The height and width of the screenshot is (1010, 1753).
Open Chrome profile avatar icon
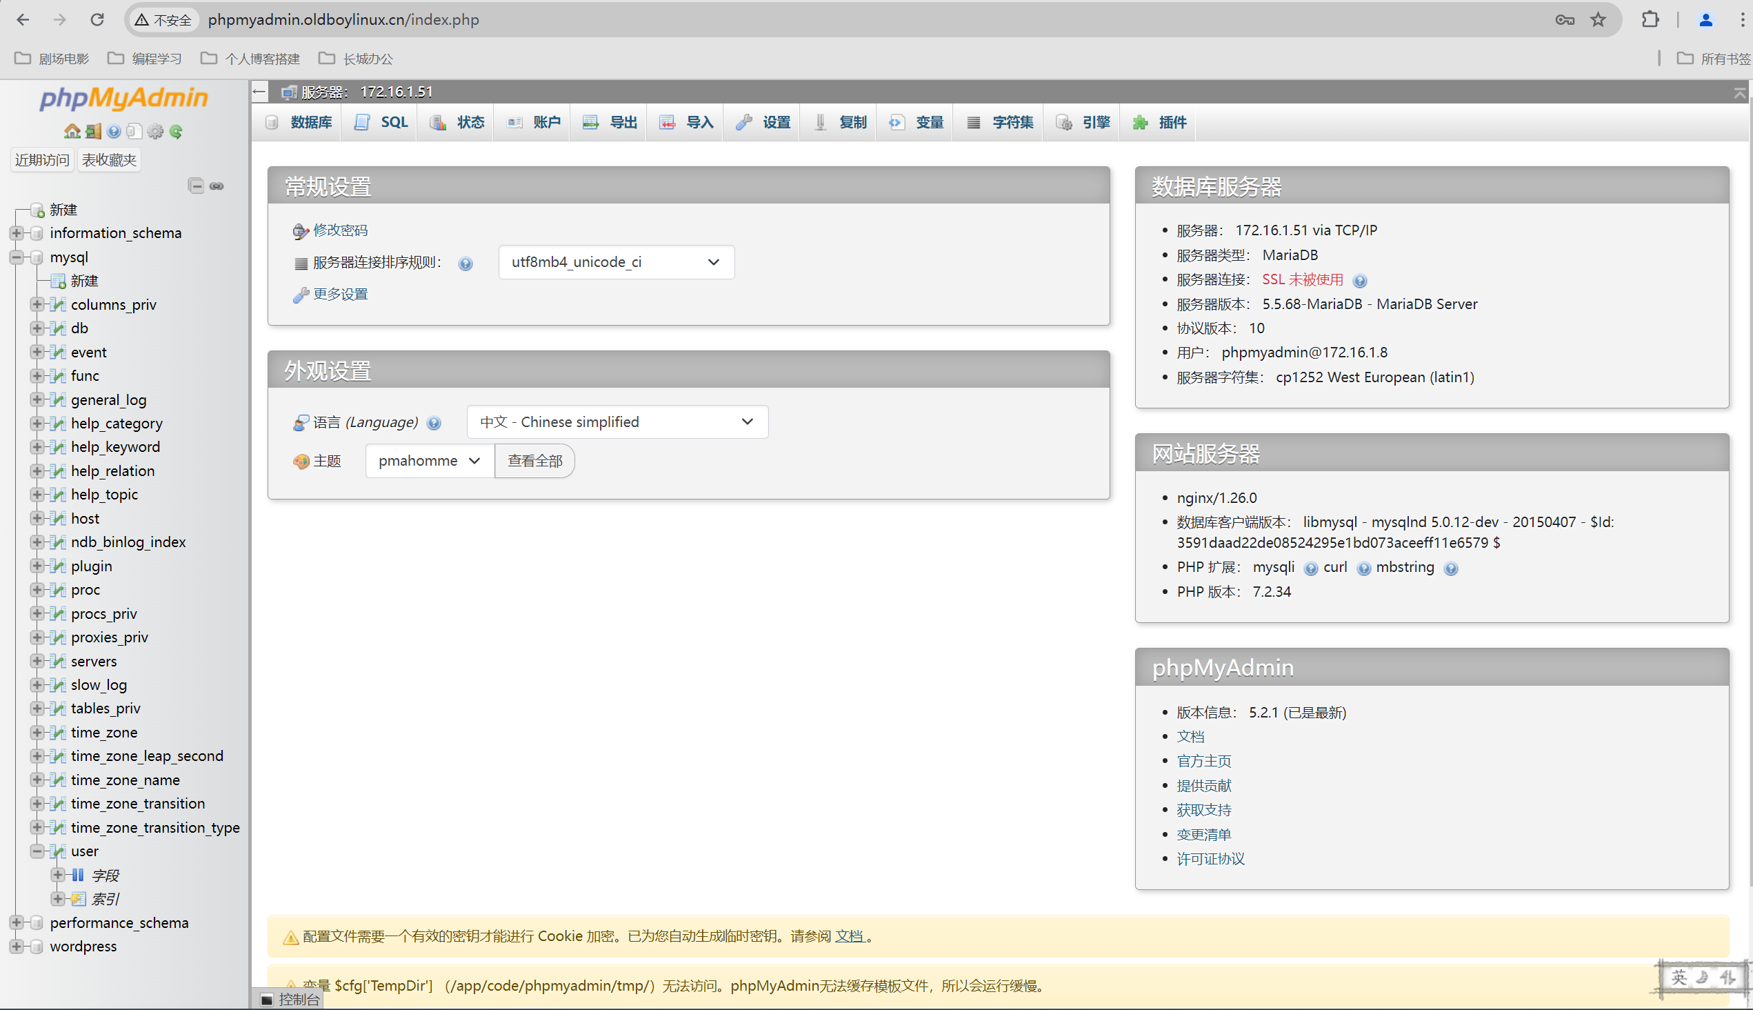(1706, 19)
